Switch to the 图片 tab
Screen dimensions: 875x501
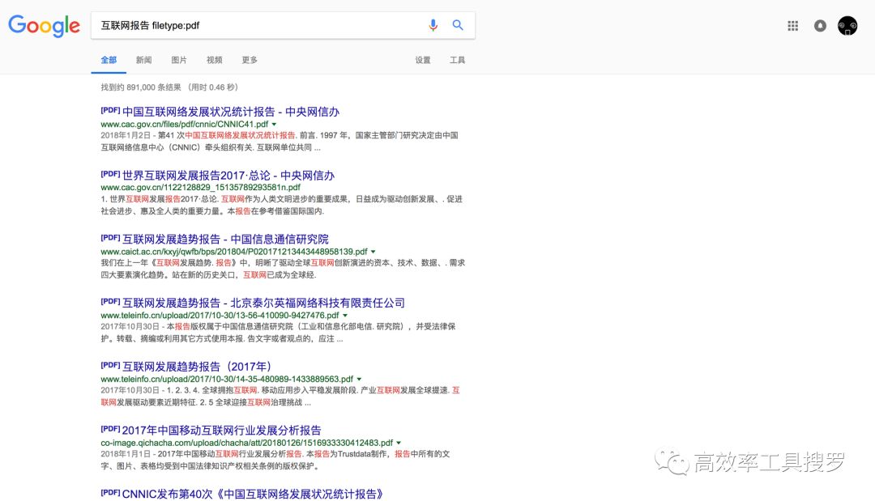(x=178, y=60)
